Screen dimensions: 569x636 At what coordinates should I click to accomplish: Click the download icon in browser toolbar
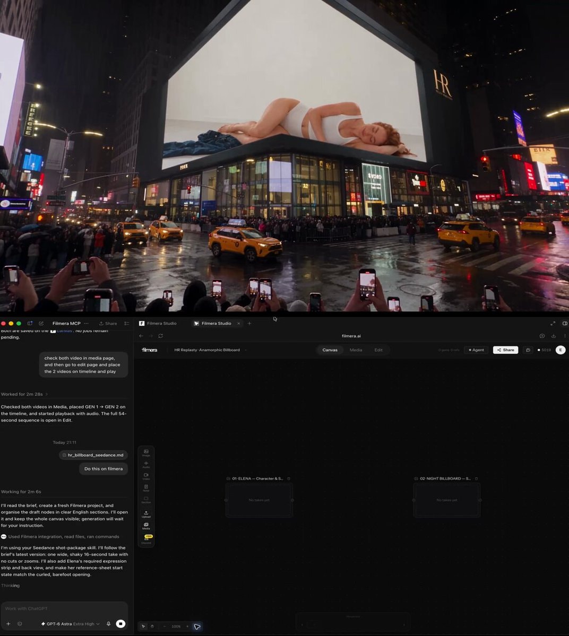click(x=553, y=336)
